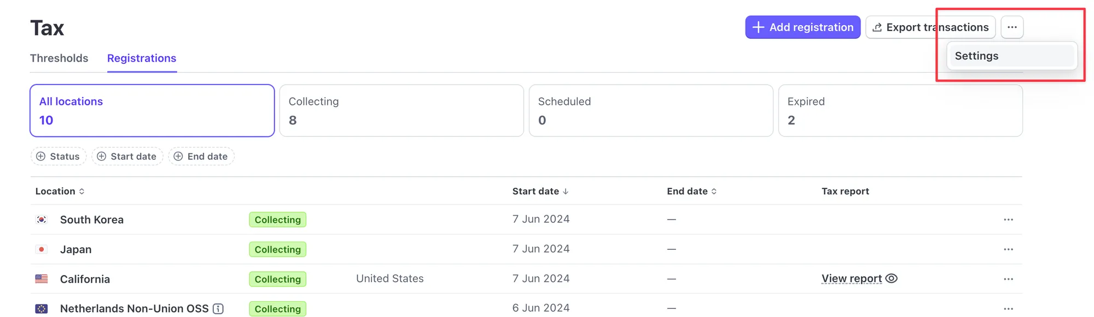The height and width of the screenshot is (317, 1094).
Task: Click the South Korea flag icon
Action: point(41,219)
